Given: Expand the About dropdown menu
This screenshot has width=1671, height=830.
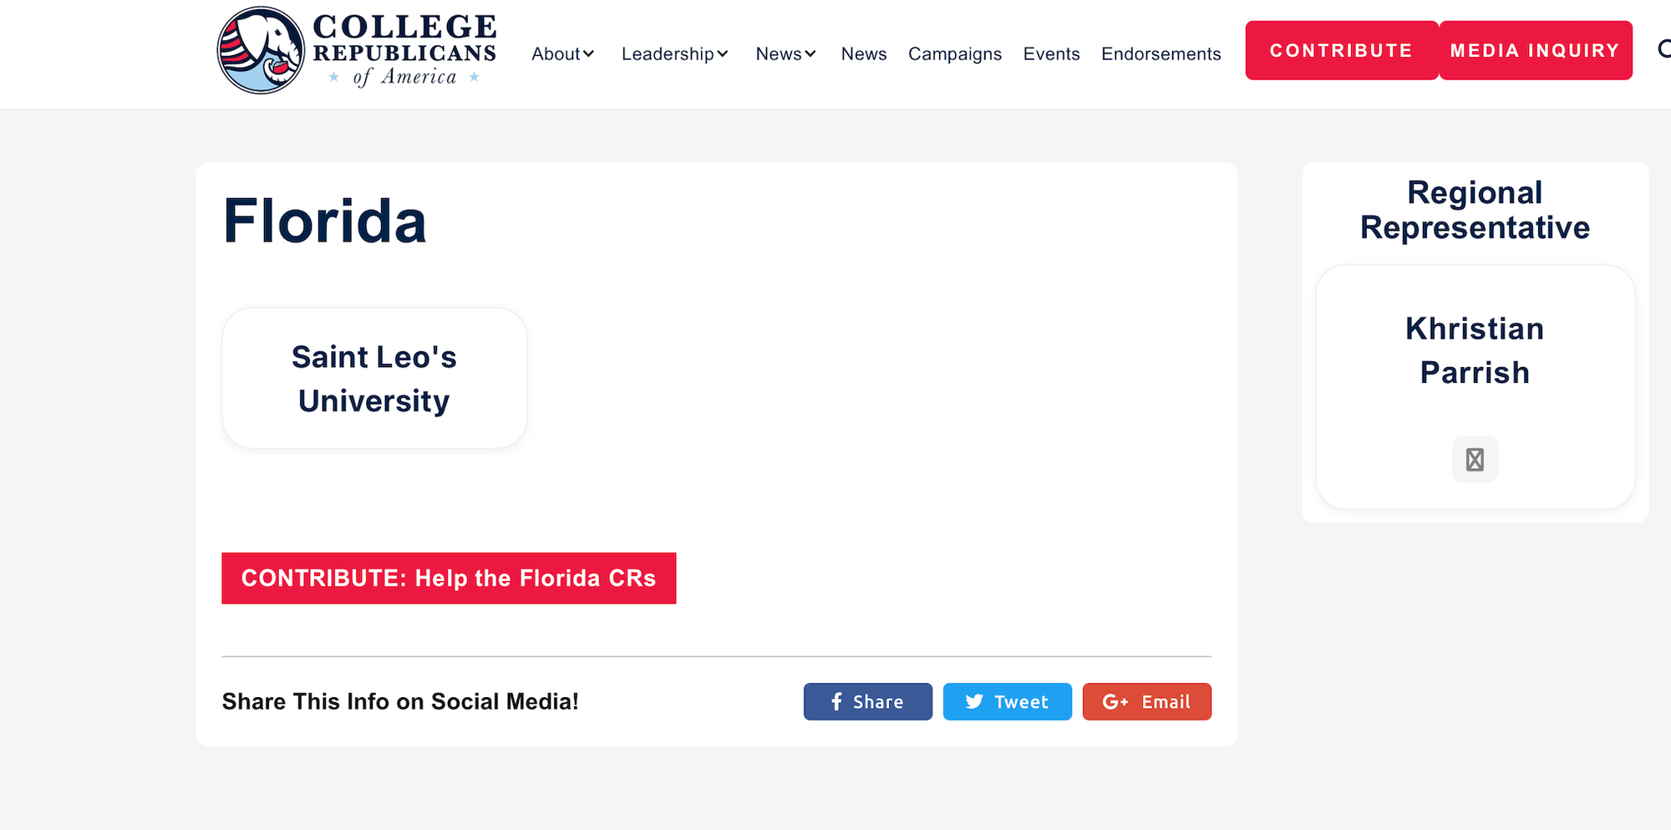Looking at the screenshot, I should (563, 53).
